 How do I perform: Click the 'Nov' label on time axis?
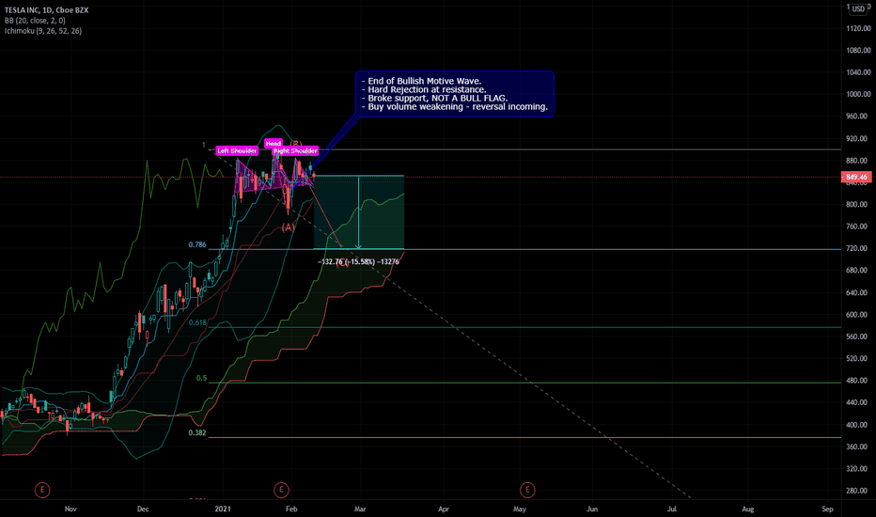70,509
